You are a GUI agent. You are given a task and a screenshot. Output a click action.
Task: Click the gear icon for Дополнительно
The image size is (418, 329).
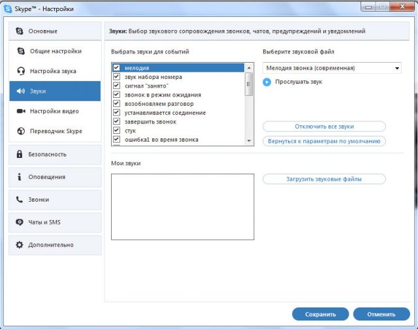coord(20,245)
